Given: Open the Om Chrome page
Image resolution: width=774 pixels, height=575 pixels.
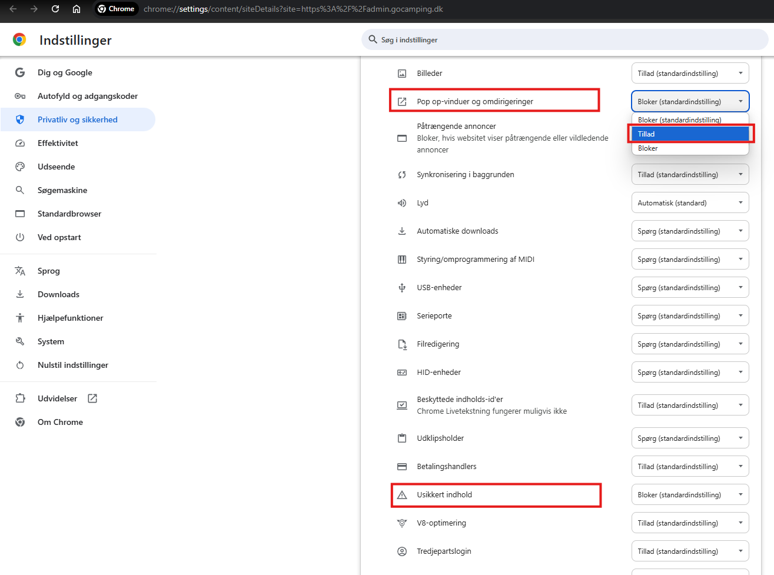Looking at the screenshot, I should point(60,422).
